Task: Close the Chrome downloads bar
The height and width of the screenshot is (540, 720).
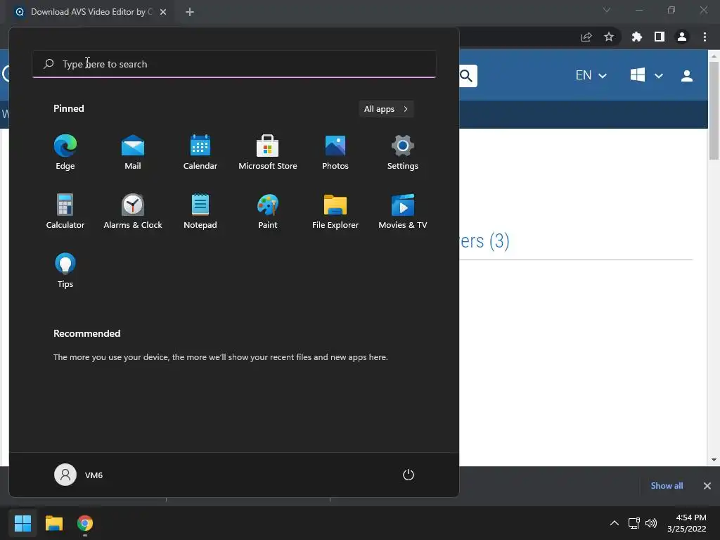Action: coord(707,486)
